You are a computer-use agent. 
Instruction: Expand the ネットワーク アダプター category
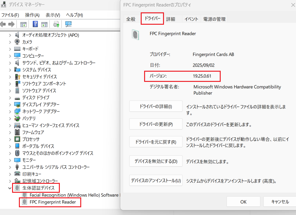10,111
